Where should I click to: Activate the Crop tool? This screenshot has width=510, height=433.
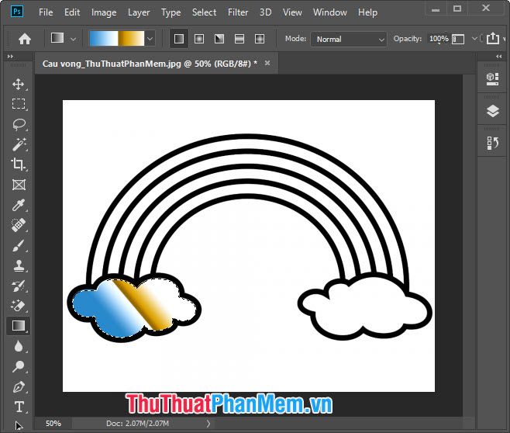click(19, 165)
